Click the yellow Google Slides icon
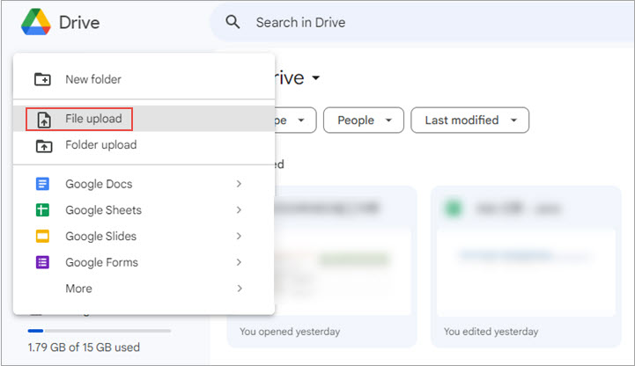Image resolution: width=635 pixels, height=366 pixels. coord(42,236)
